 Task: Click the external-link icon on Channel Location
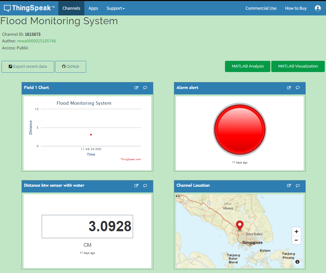(x=289, y=186)
